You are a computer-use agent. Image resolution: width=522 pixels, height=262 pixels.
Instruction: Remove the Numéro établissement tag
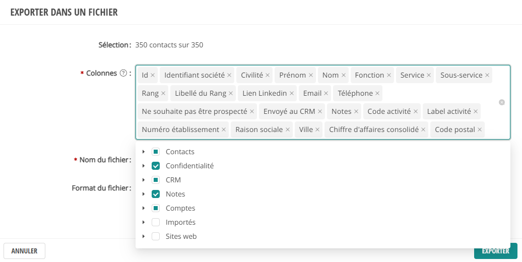coord(224,130)
